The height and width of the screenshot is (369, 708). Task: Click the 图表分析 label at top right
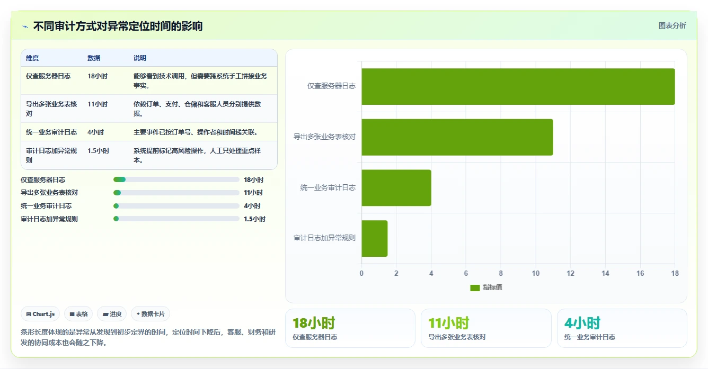click(x=672, y=25)
